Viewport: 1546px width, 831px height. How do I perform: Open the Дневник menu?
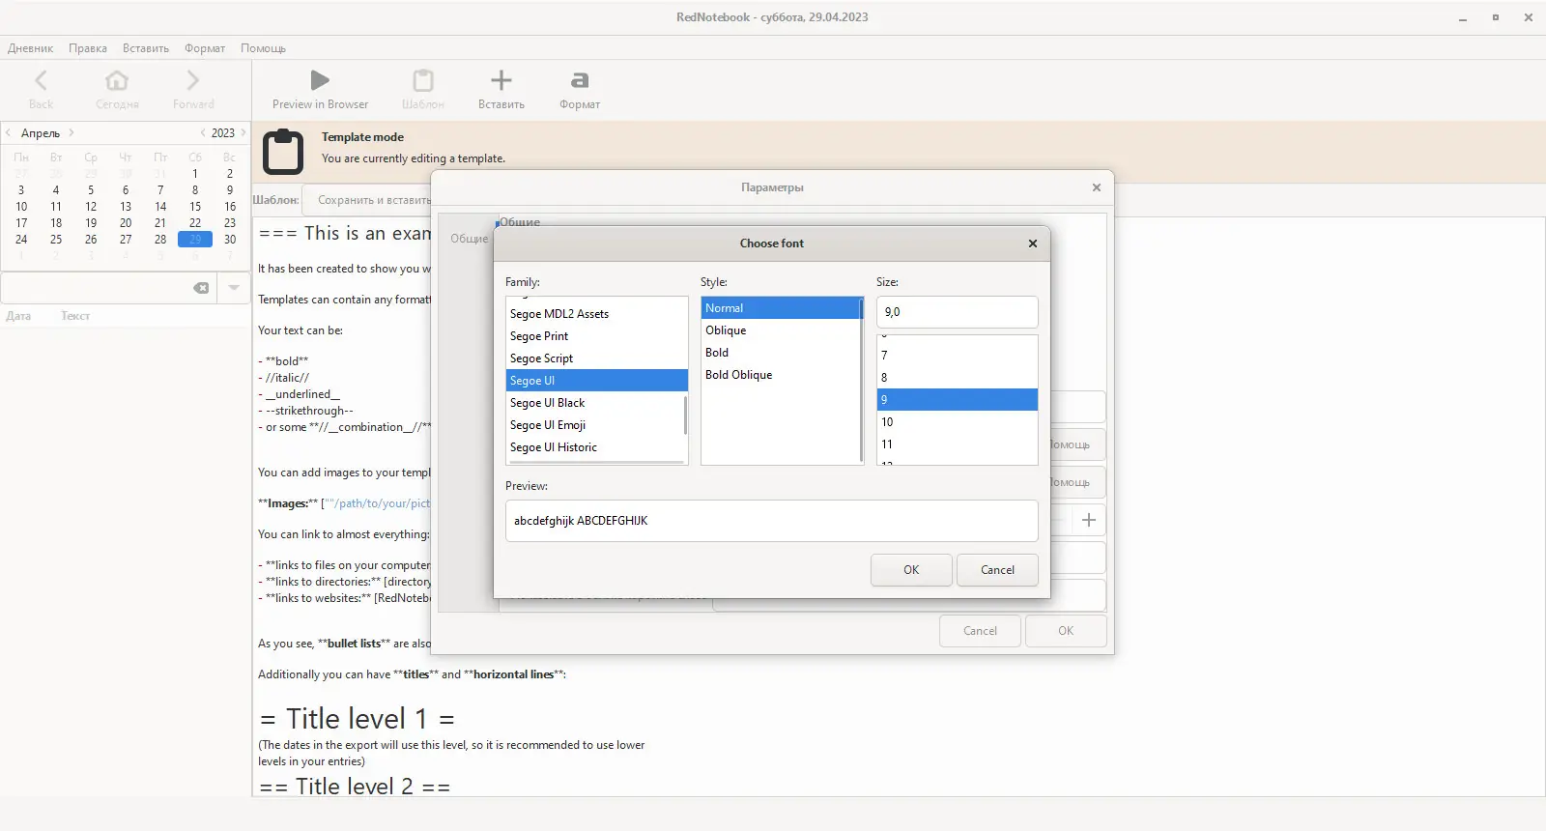[31, 48]
